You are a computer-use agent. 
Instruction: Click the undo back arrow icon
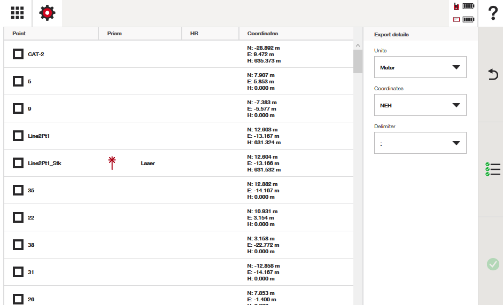coord(493,75)
